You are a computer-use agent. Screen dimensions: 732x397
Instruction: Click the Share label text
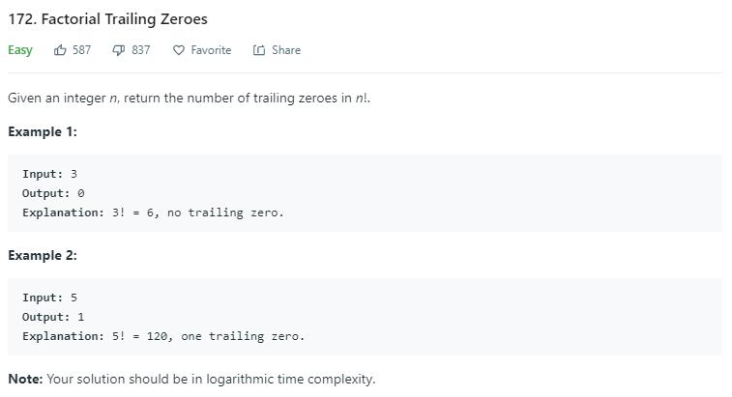pyautogui.click(x=286, y=50)
